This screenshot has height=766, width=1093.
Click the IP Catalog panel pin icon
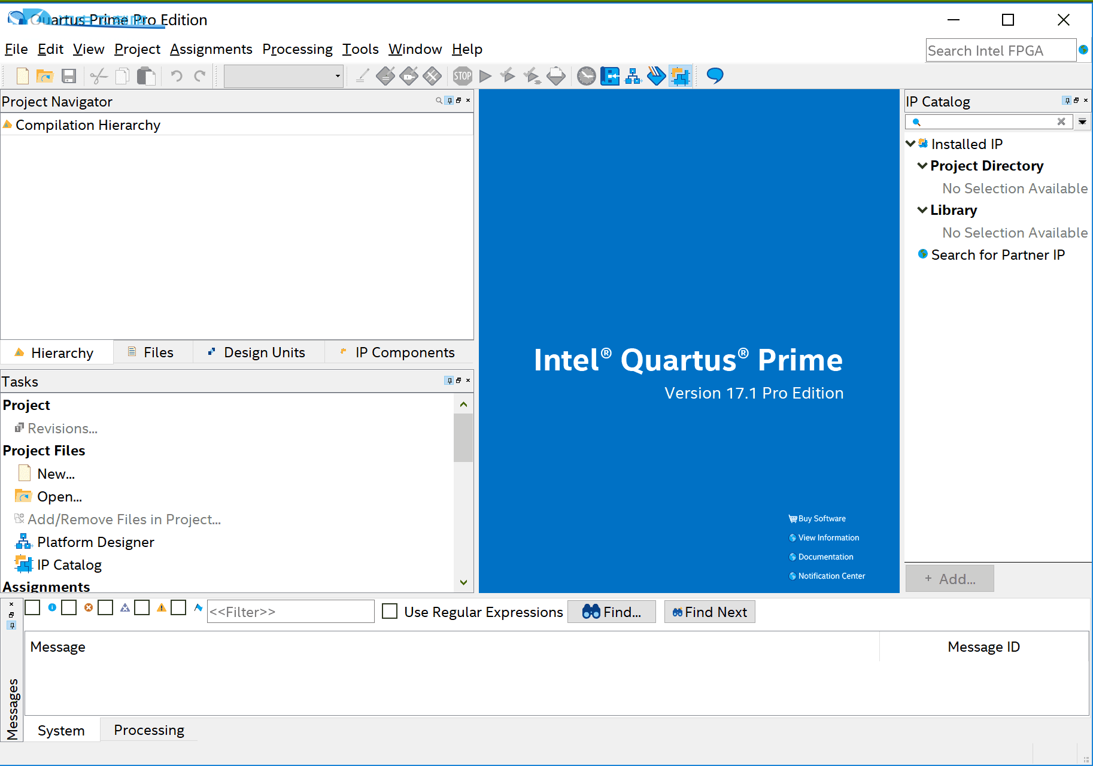click(1067, 101)
